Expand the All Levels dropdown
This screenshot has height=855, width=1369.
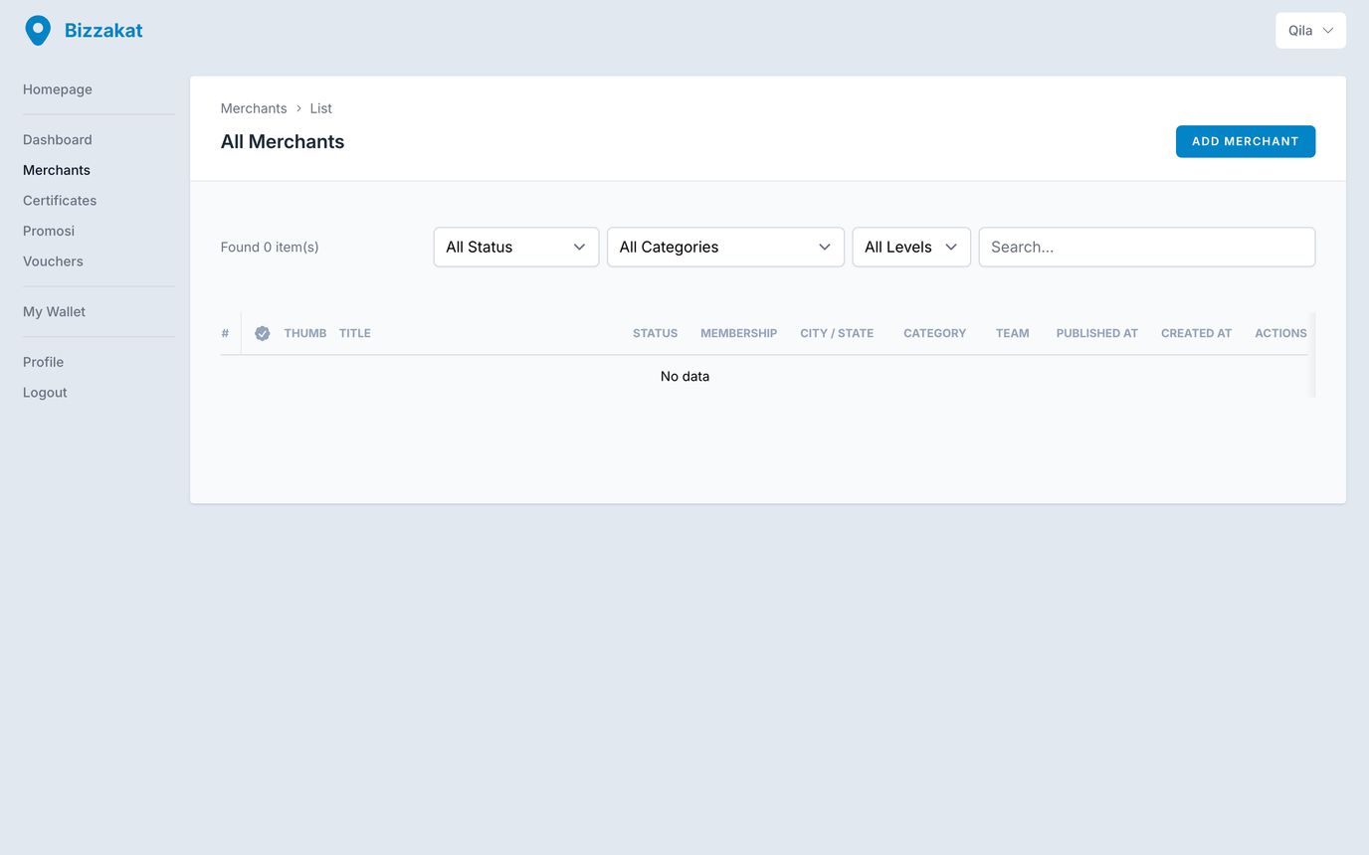[x=910, y=248]
